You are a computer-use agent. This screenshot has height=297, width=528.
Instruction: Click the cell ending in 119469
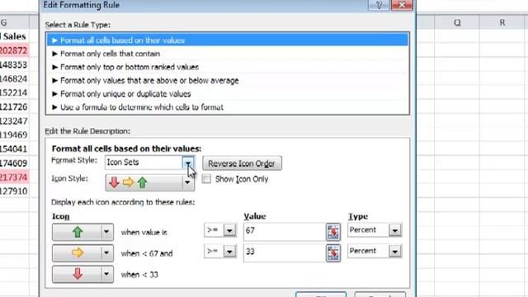[x=14, y=134]
